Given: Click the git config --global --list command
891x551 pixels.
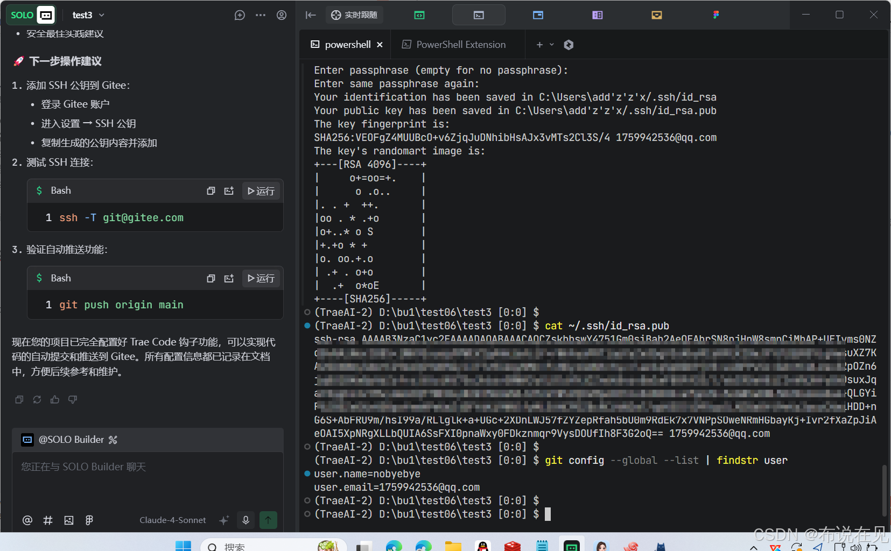Looking at the screenshot, I should pos(666,460).
